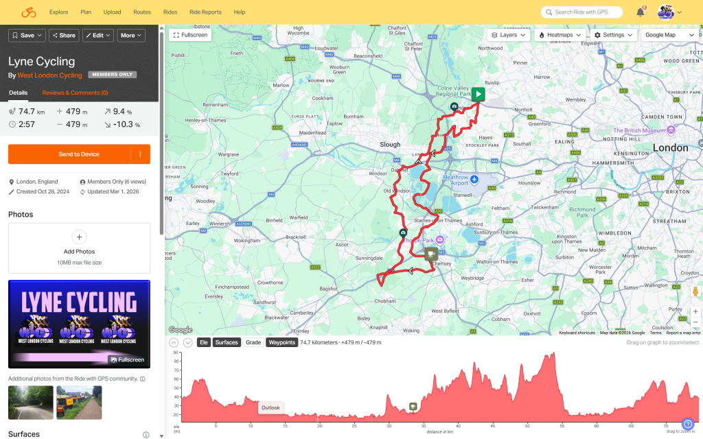Zoom in on the map
The height and width of the screenshot is (439, 703).
(x=695, y=311)
